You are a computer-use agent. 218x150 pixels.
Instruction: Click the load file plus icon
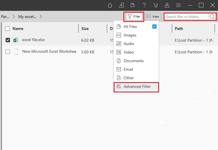click(133, 5)
